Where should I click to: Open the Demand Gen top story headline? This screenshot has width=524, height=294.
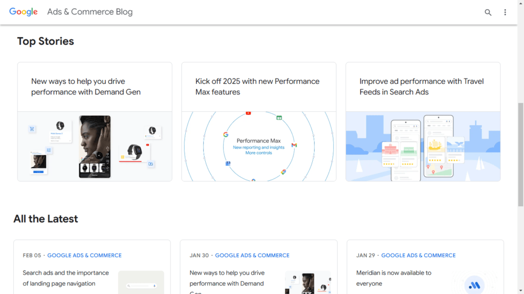tap(85, 87)
